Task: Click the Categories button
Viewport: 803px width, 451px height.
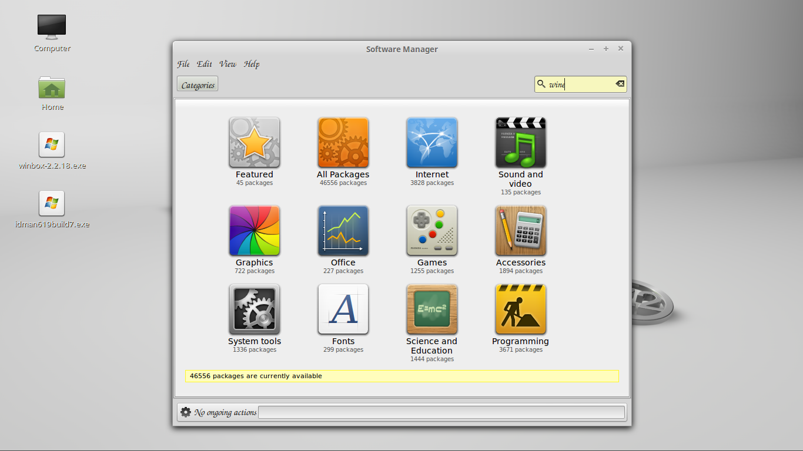Action: [x=198, y=85]
